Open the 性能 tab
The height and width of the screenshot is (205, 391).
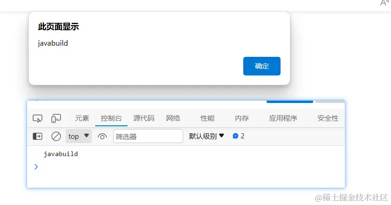pos(207,118)
